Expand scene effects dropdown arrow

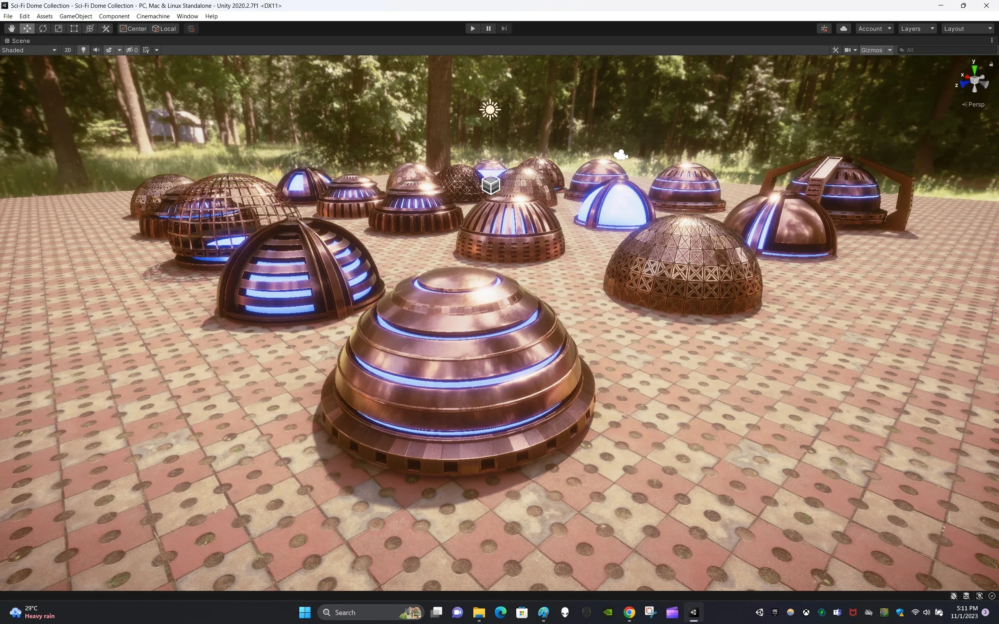(x=119, y=50)
